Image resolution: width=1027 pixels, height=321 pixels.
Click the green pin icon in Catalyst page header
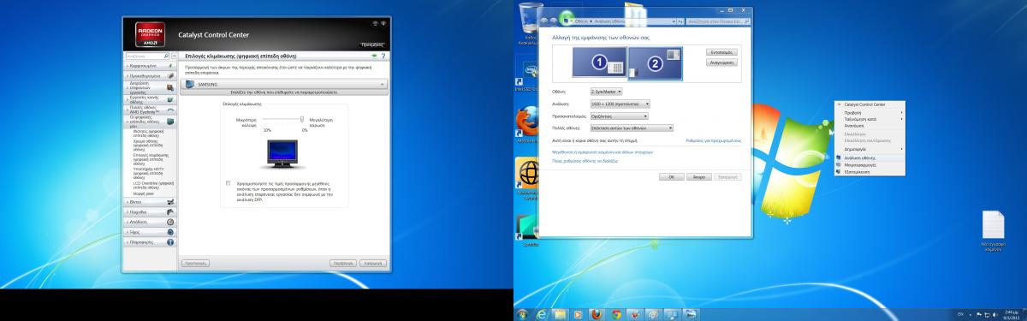point(374,56)
